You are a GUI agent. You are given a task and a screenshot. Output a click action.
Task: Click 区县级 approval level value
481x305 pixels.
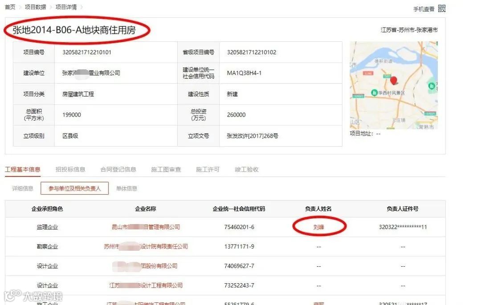click(x=70, y=136)
